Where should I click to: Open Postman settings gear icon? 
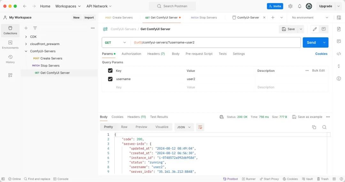[290, 6]
